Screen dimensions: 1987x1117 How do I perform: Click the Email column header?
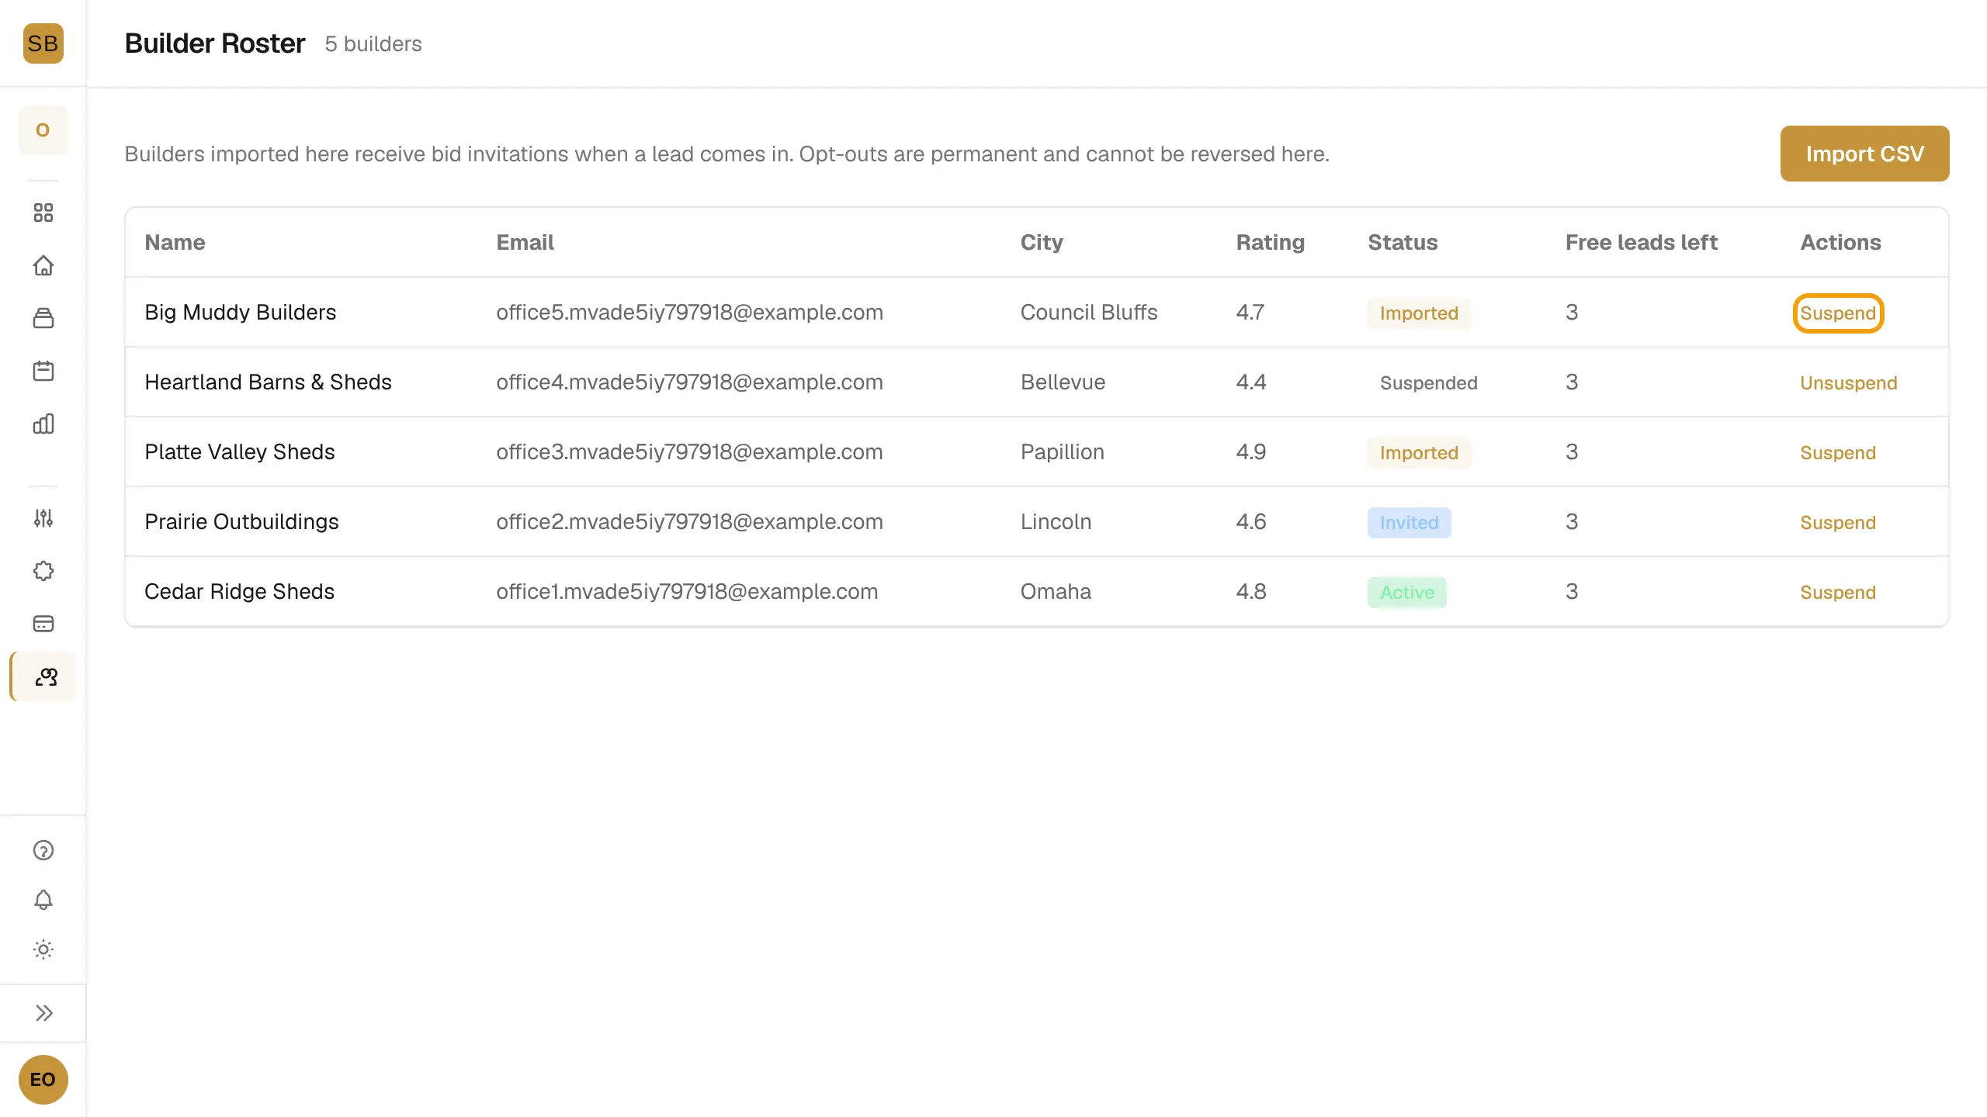pyautogui.click(x=525, y=242)
